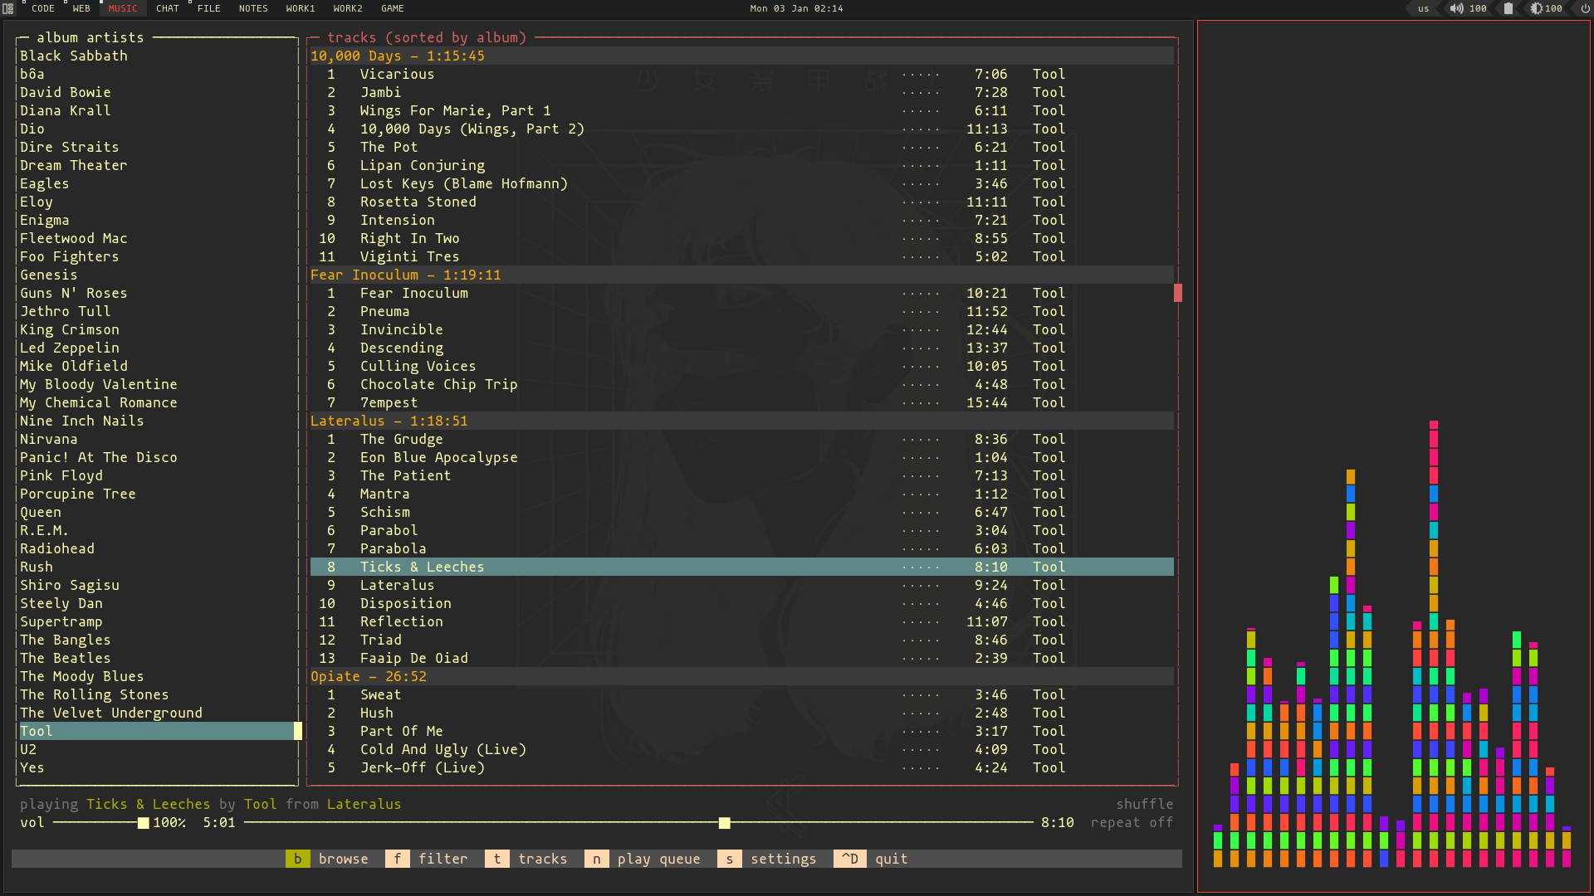
Task: Click the MUSIC tab in the navigation bar
Action: pos(121,9)
